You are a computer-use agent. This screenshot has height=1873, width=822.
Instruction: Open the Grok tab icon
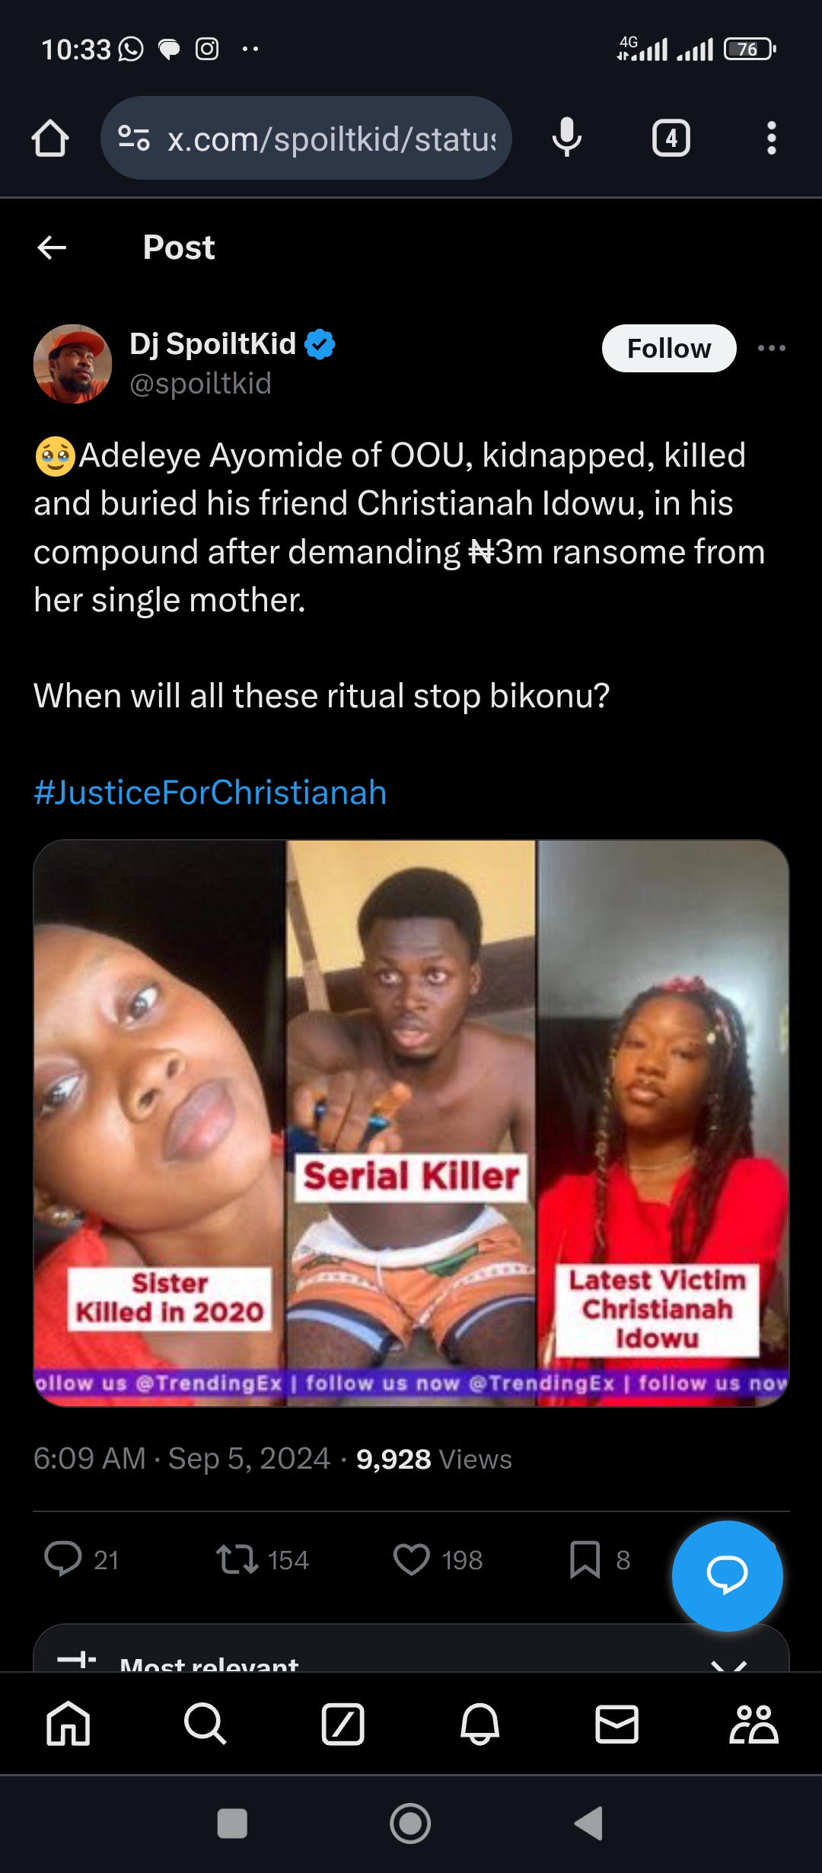(342, 1723)
